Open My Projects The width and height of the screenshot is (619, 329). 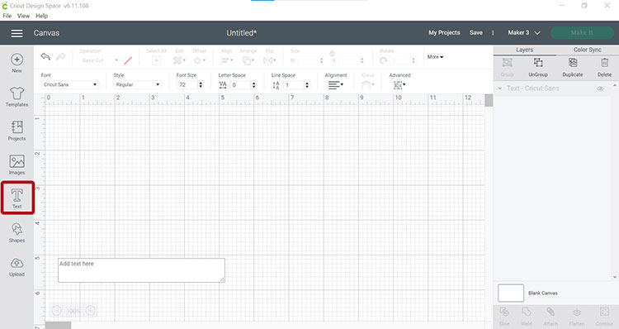[444, 33]
